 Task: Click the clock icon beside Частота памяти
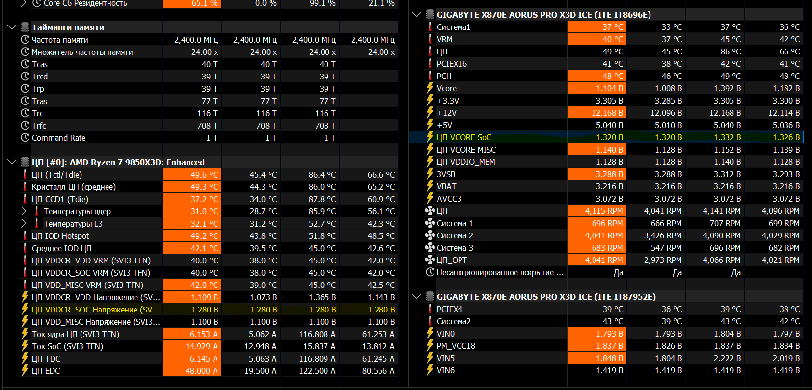pos(25,40)
